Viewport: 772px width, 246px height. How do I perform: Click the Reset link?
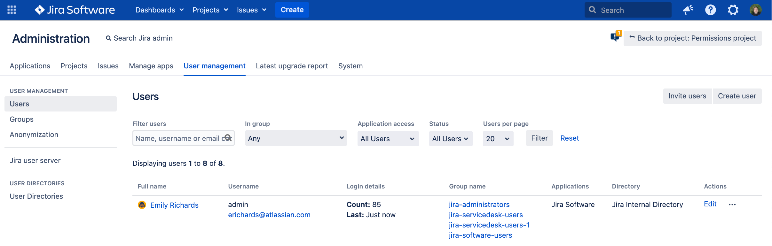click(x=570, y=138)
